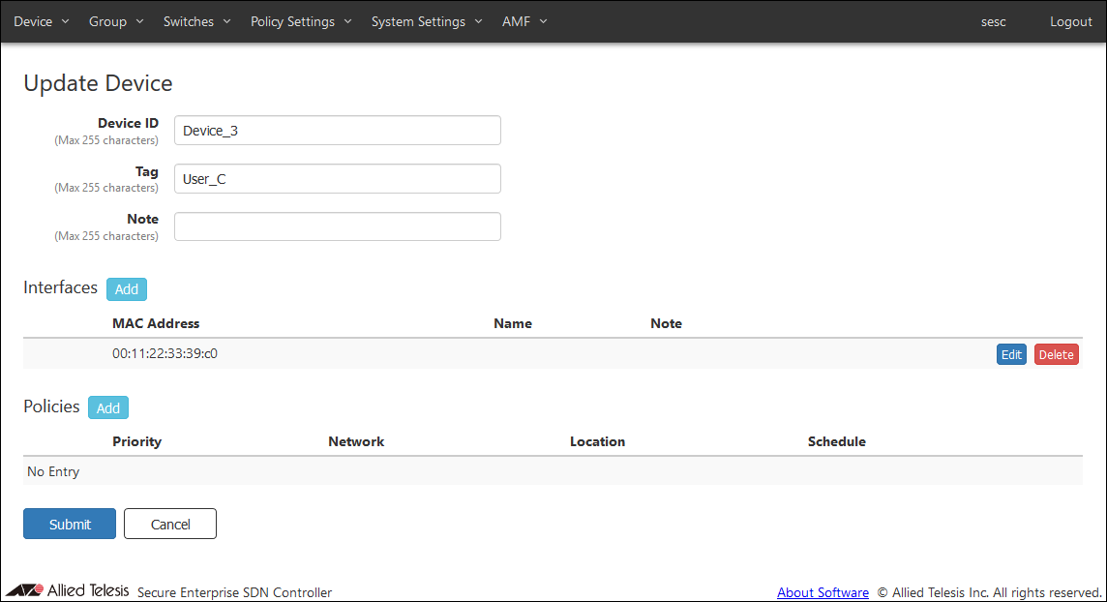1107x602 pixels.
Task: Add a new policy
Action: [x=108, y=407]
